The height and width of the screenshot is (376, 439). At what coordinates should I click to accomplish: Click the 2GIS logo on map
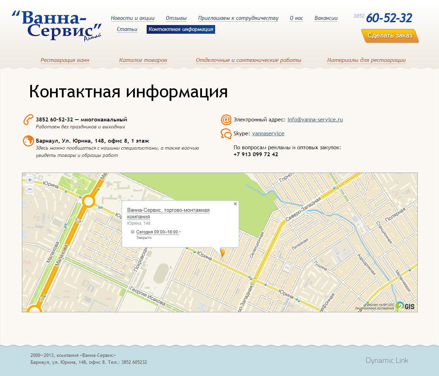coord(405,306)
